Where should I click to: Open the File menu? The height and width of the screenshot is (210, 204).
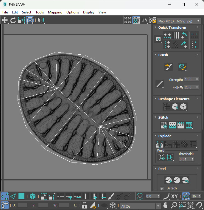(x=5, y=12)
